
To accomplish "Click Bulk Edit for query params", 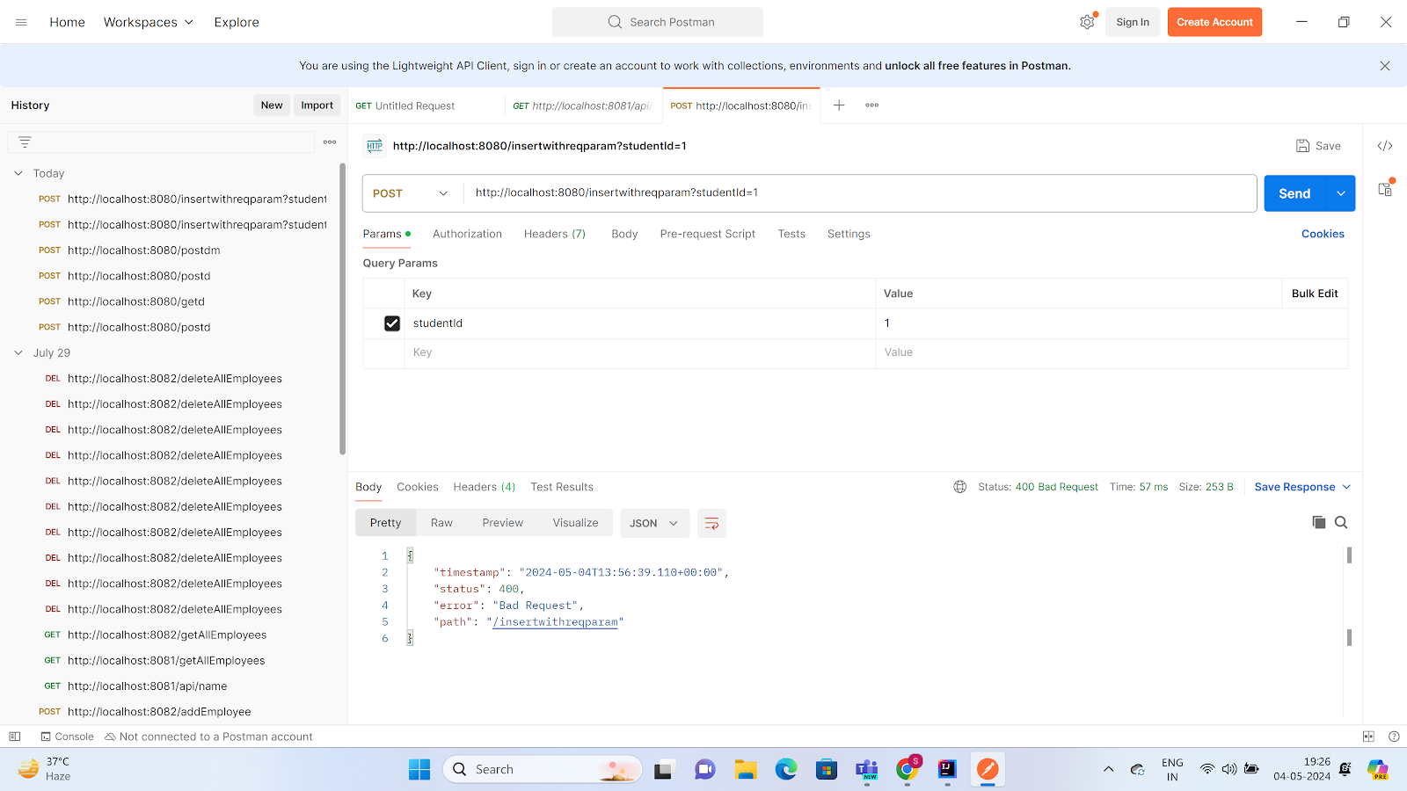I will (1315, 294).
